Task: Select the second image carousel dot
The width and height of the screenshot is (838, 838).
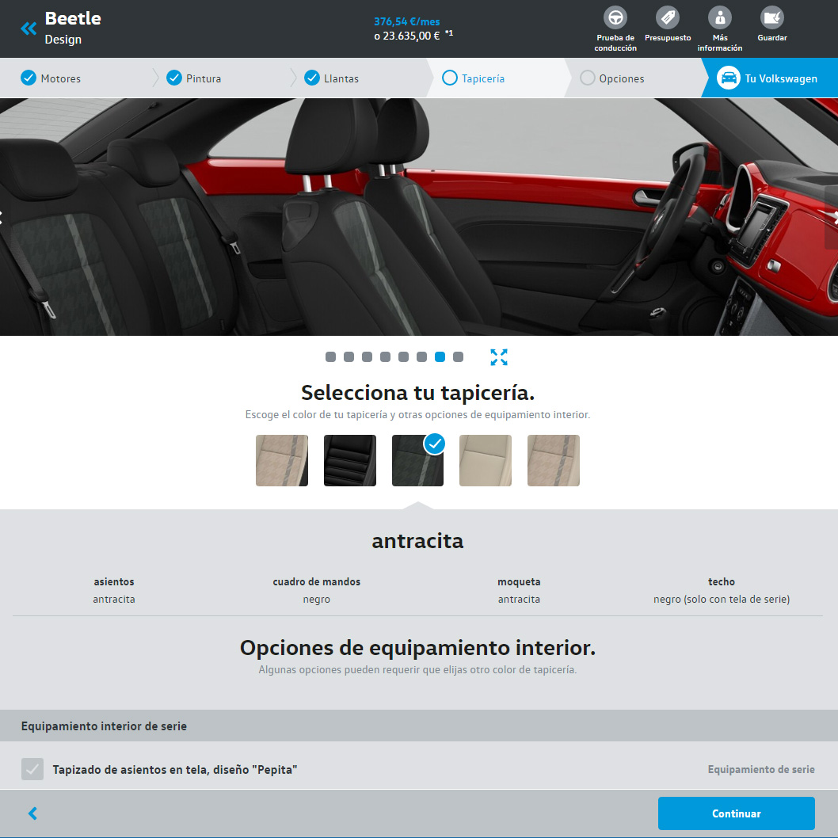Action: coord(349,357)
